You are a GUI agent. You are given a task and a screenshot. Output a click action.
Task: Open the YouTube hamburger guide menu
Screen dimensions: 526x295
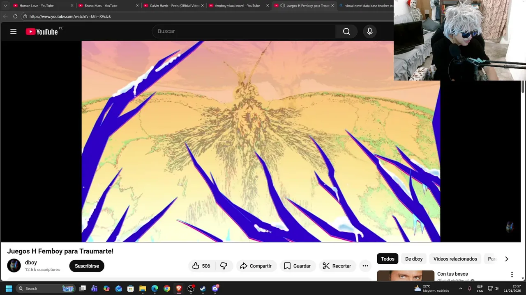(13, 32)
